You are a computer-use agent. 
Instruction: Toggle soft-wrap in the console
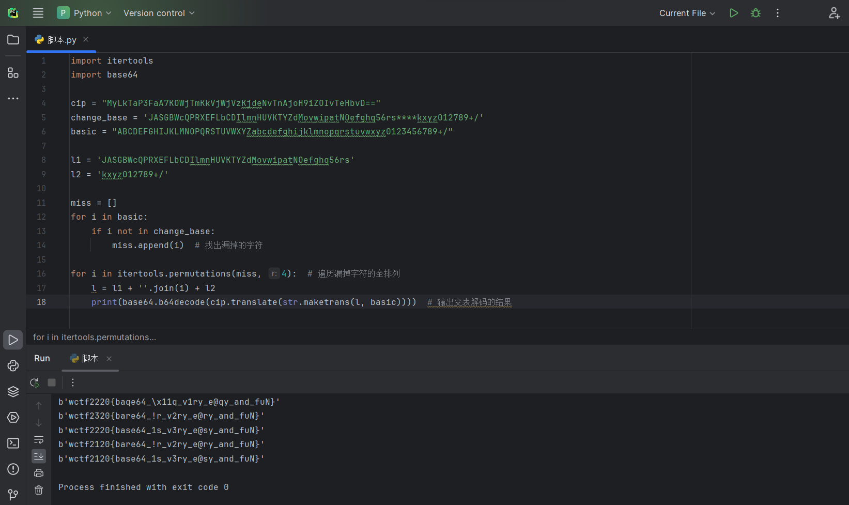(39, 440)
